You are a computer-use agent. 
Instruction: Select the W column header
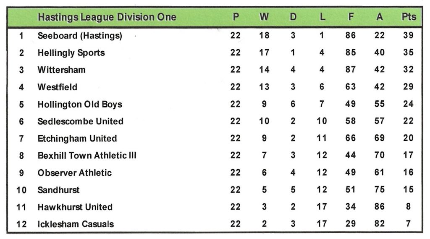point(264,17)
